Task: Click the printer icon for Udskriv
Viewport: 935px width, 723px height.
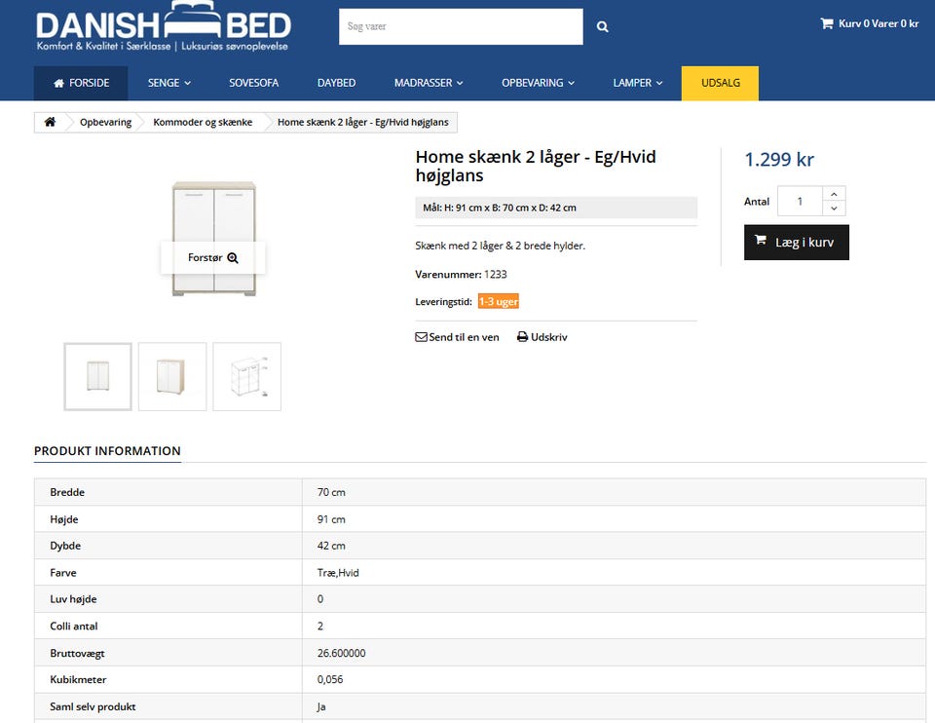Action: (x=522, y=337)
